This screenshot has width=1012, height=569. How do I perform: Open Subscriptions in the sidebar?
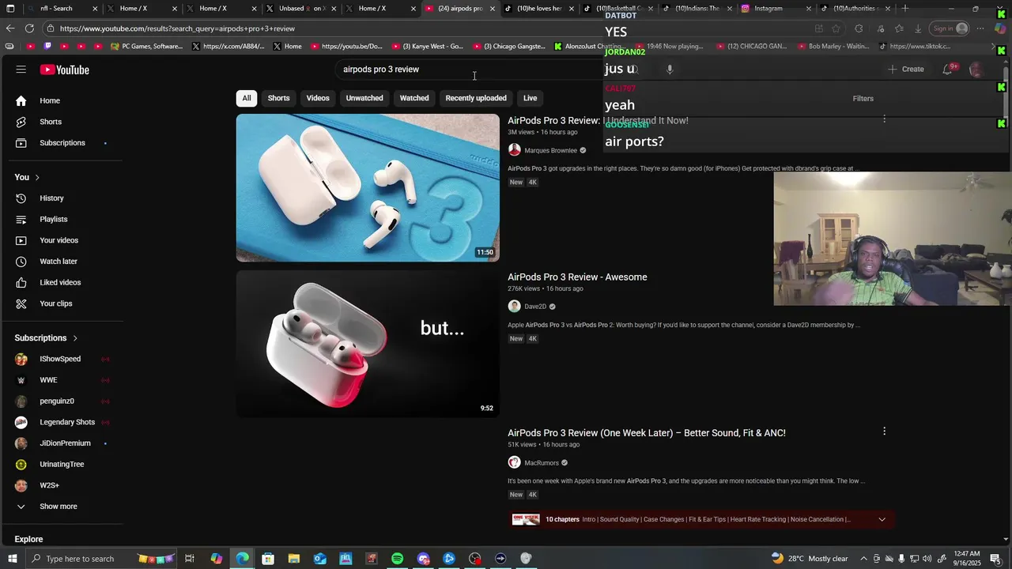(62, 143)
